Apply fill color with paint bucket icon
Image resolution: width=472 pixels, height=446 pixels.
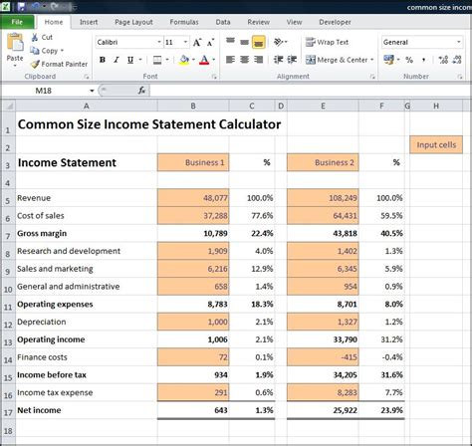click(184, 60)
